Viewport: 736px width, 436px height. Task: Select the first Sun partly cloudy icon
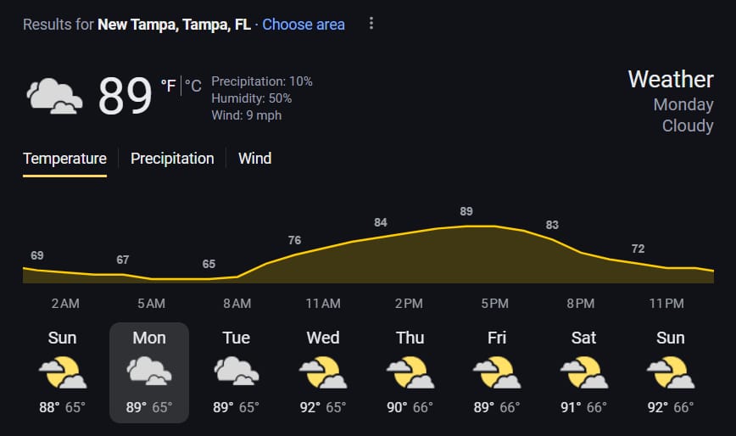tap(63, 372)
